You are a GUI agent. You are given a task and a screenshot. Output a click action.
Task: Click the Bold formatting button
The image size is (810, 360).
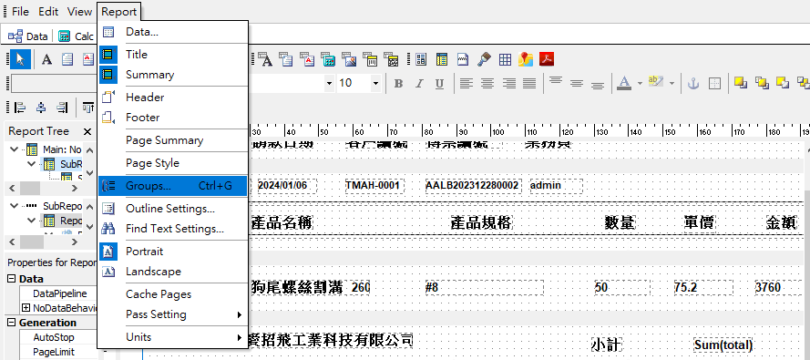[398, 84]
